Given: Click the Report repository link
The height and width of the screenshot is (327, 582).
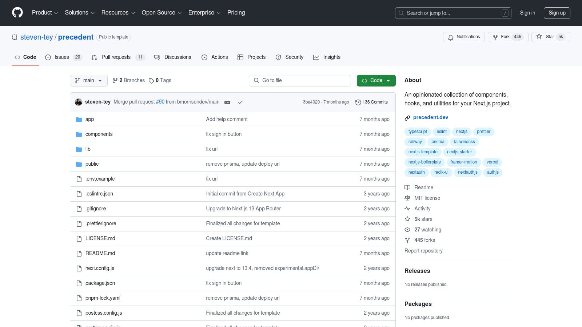Looking at the screenshot, I should pyautogui.click(x=423, y=251).
